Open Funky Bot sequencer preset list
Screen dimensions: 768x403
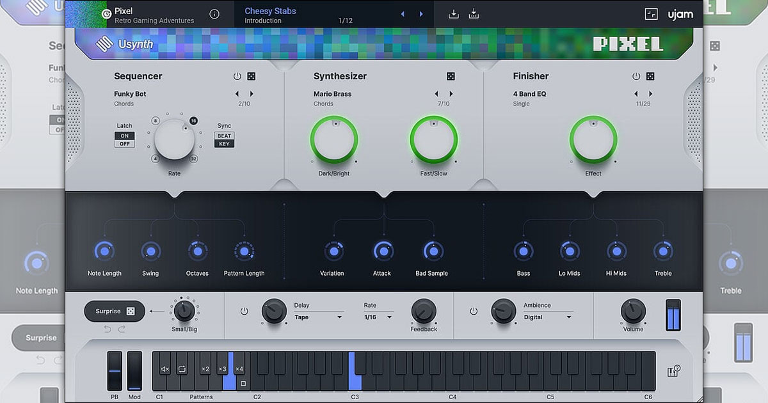tap(130, 94)
